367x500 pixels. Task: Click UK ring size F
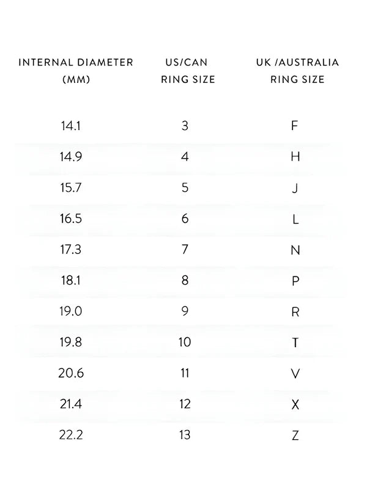[294, 126]
